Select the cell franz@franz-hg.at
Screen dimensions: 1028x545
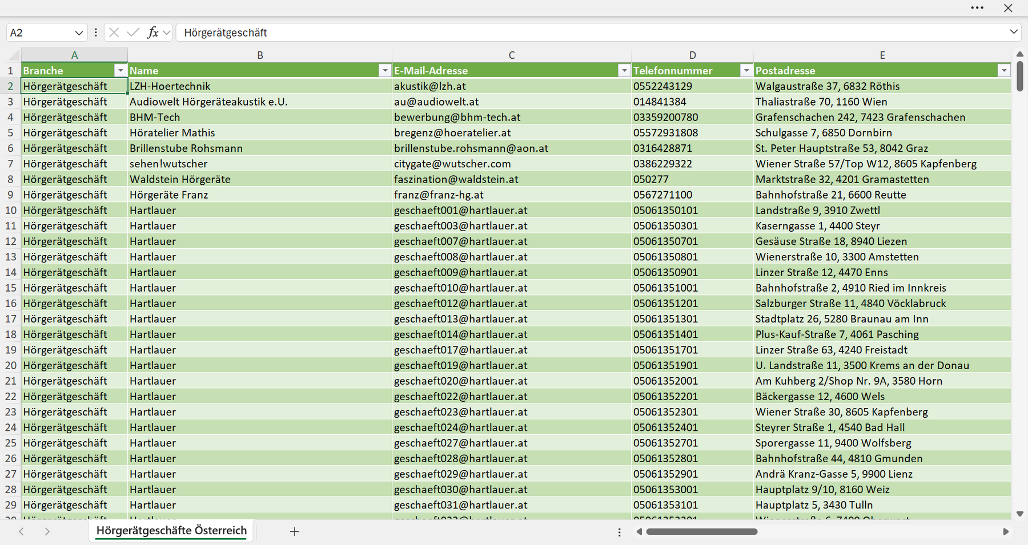pyautogui.click(x=512, y=195)
